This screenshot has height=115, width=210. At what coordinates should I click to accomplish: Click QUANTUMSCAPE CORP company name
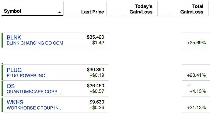35,92
